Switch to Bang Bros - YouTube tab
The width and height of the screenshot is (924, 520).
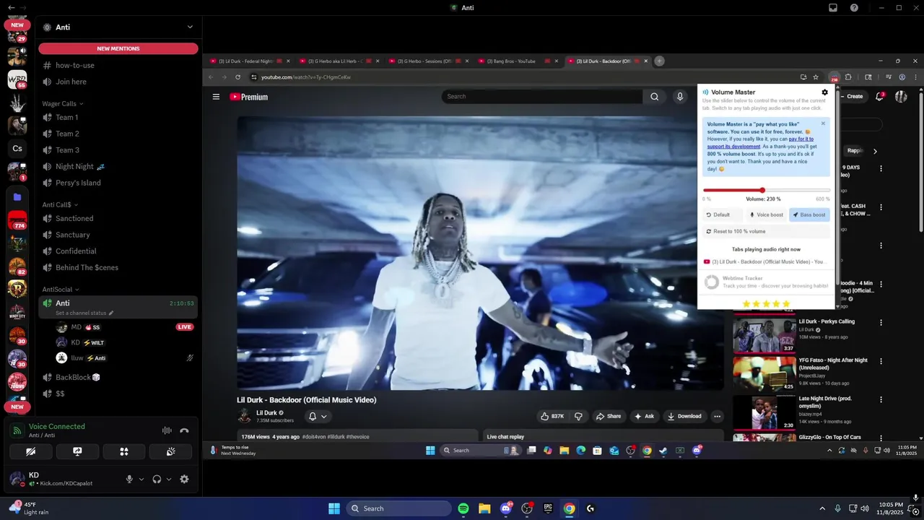coord(516,61)
